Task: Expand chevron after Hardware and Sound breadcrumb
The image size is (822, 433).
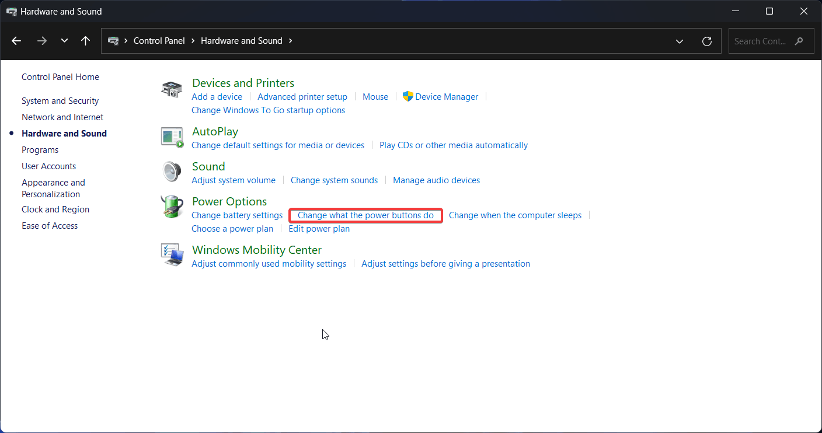Action: (290, 41)
